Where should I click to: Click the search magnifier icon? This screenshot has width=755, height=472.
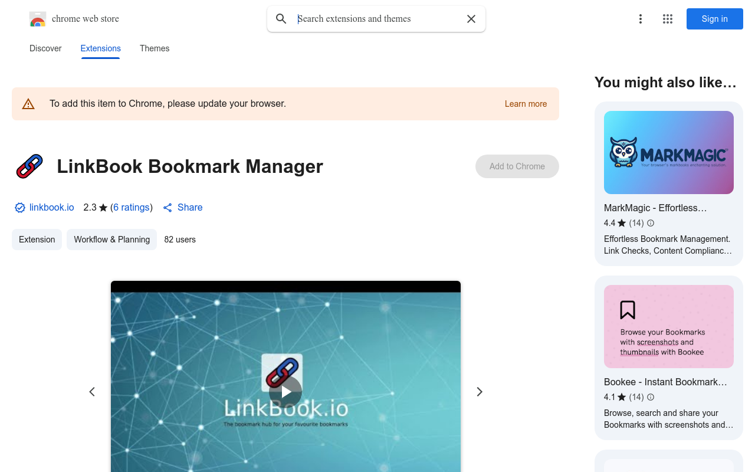click(x=281, y=19)
